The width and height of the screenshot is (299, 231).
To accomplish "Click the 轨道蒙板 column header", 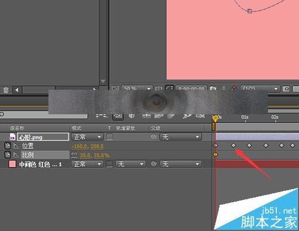I will [x=126, y=128].
